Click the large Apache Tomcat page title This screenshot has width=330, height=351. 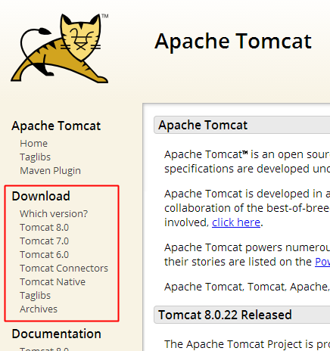point(233,41)
